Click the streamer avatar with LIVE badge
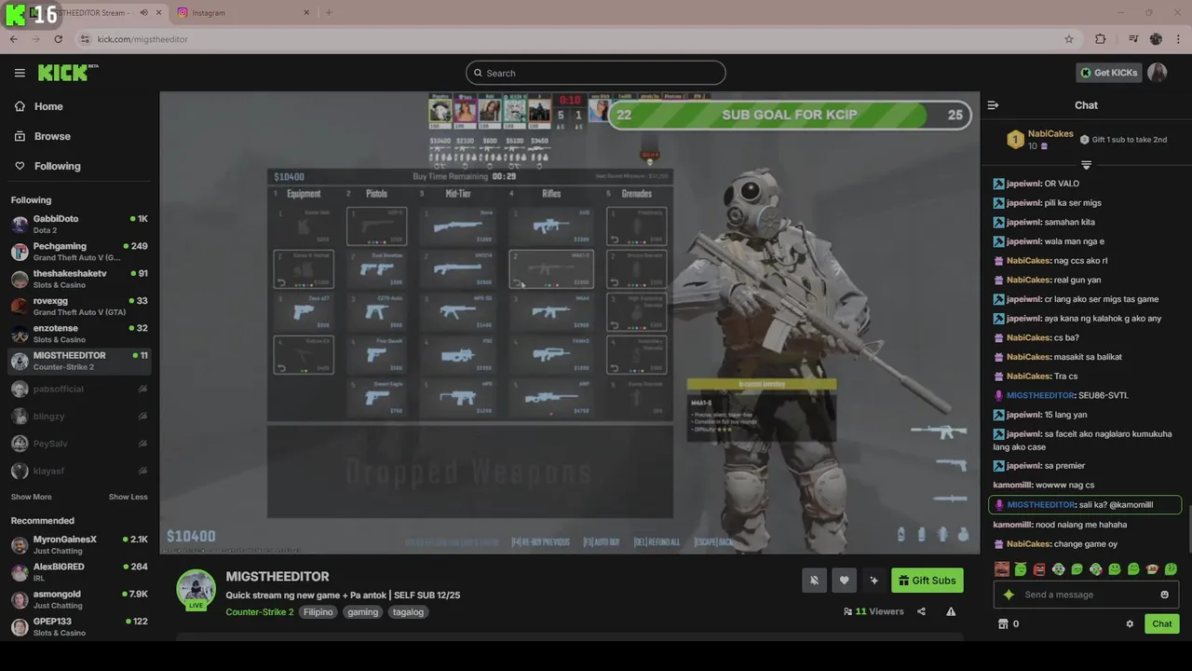 point(196,590)
